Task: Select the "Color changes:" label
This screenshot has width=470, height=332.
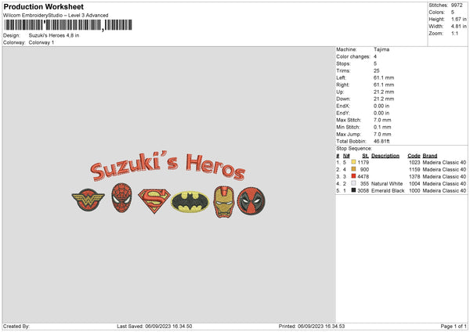Action: pyautogui.click(x=353, y=56)
